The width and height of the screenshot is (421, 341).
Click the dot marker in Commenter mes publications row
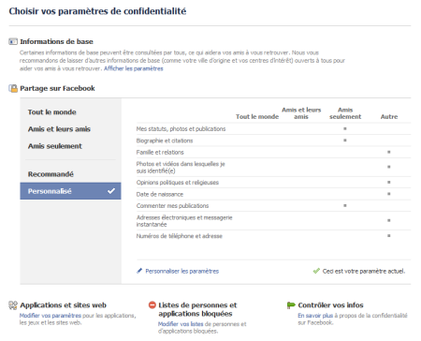[345, 205]
